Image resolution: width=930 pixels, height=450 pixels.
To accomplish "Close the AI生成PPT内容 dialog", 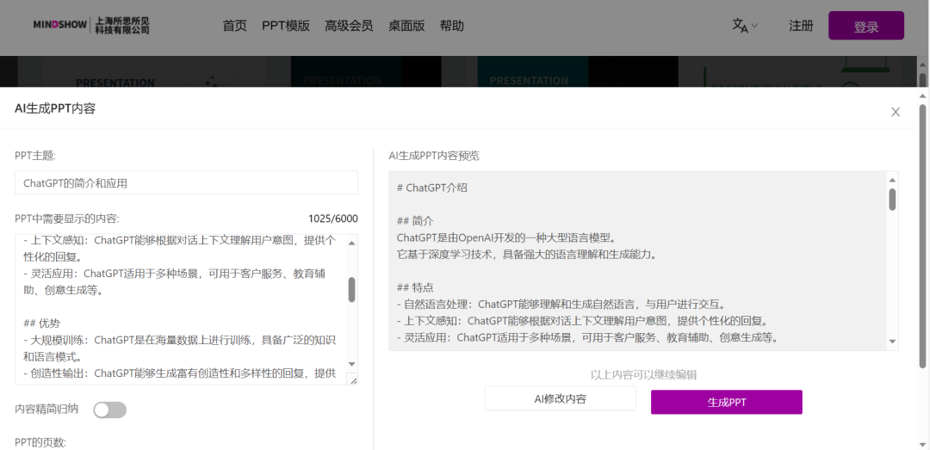I will [896, 112].
